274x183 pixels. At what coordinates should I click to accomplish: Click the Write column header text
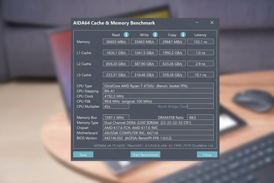(x=144, y=35)
